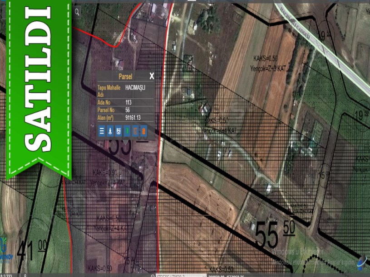
Task: Click the Parsel popup title header
Action: (125, 76)
